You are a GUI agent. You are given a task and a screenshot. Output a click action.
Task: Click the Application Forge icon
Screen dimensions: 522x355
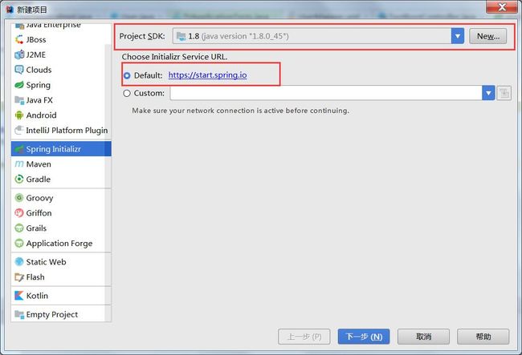coord(19,243)
